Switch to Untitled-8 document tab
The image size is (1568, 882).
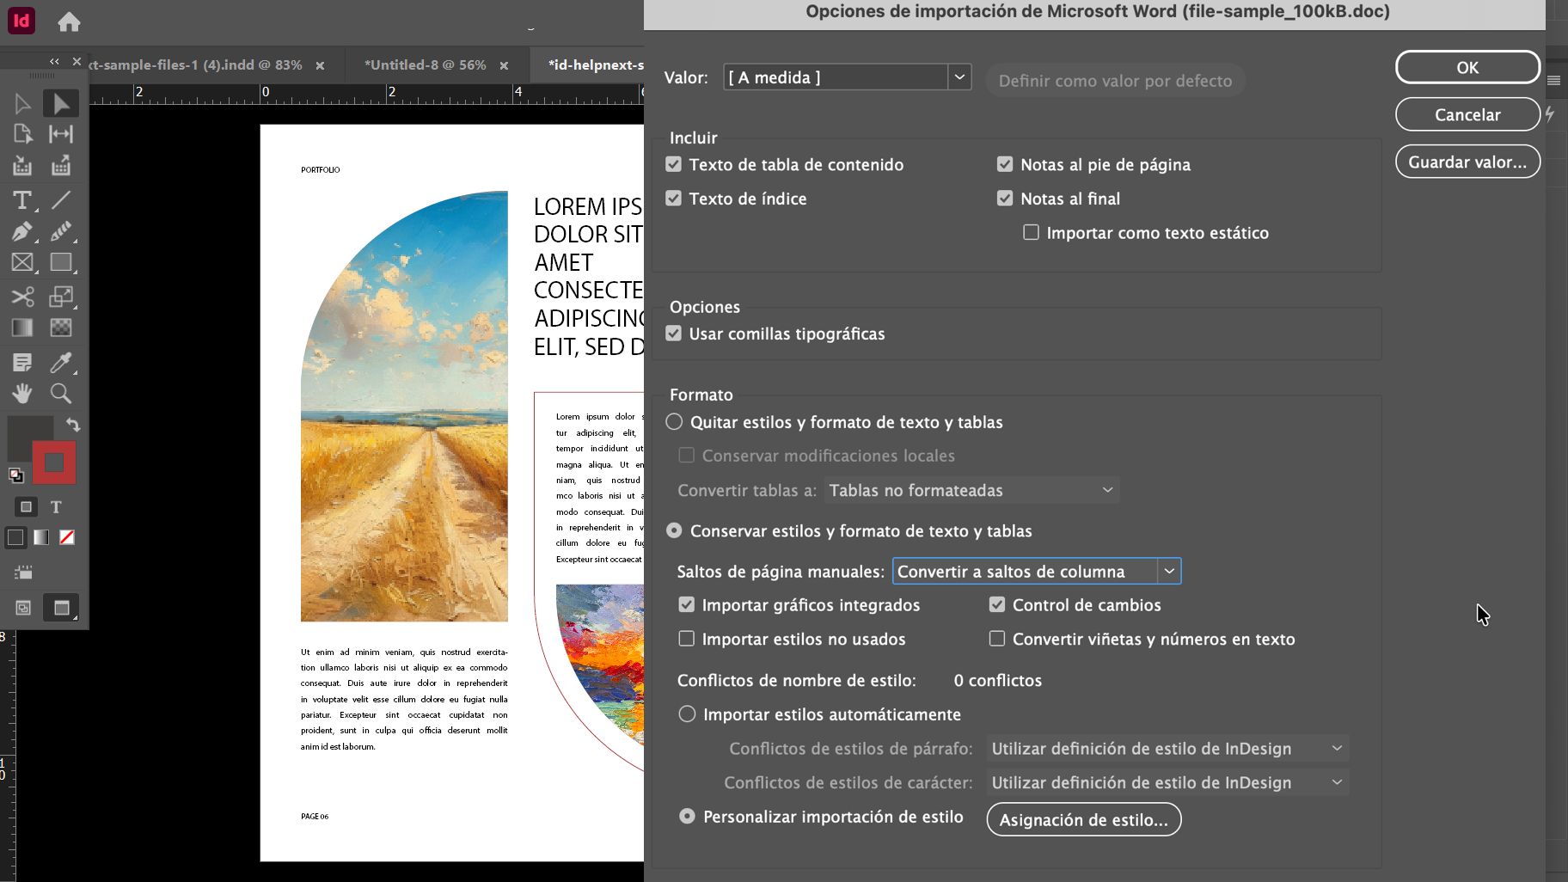coord(426,65)
